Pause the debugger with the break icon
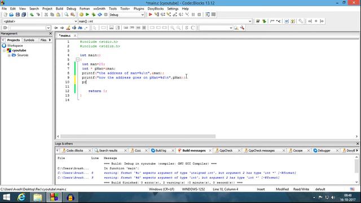Screen dimensions: 361x203 pyautogui.click(x=193, y=15)
